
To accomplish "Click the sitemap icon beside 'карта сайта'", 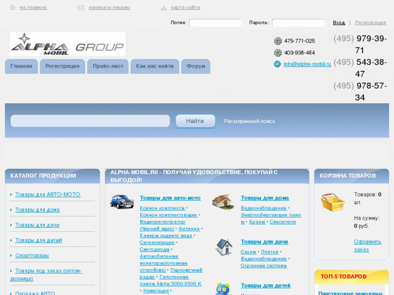I will [164, 8].
